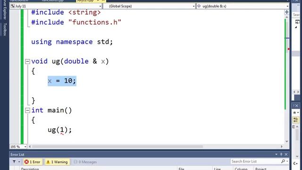The image size is (302, 170).
Task: Switch to the functions.cpp editor tab
Action: tap(52, 1)
